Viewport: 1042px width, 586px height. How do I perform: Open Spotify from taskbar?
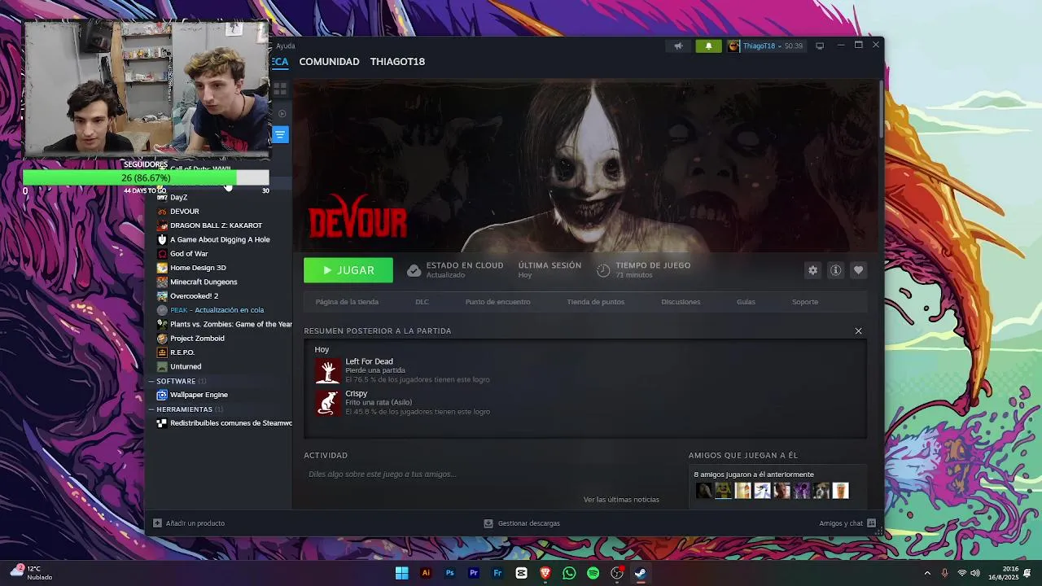pos(593,573)
